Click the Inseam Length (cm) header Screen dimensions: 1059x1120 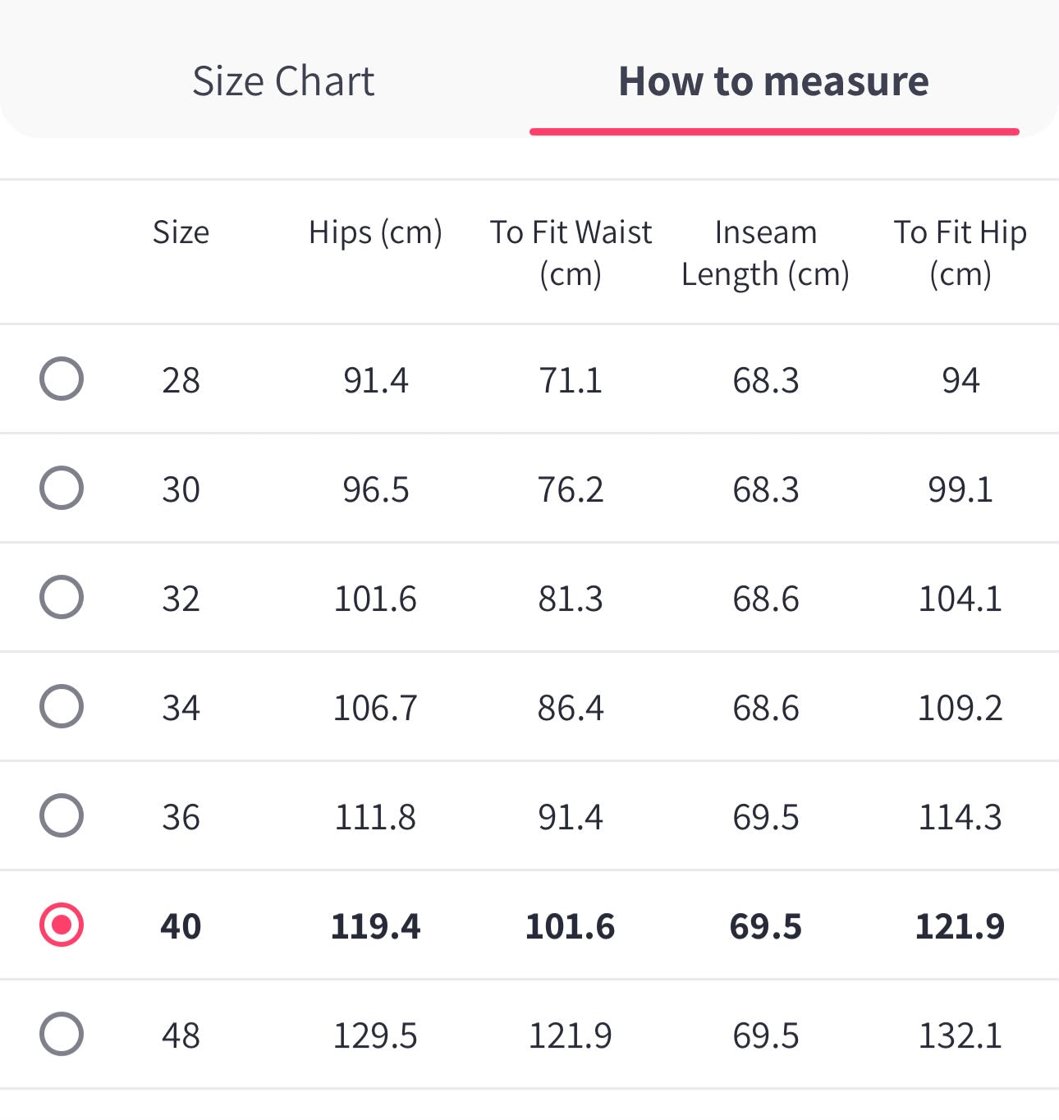[765, 253]
